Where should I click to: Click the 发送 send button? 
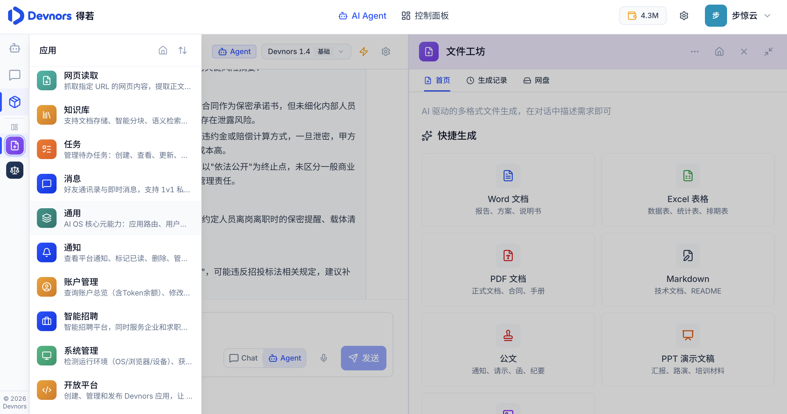click(x=363, y=358)
